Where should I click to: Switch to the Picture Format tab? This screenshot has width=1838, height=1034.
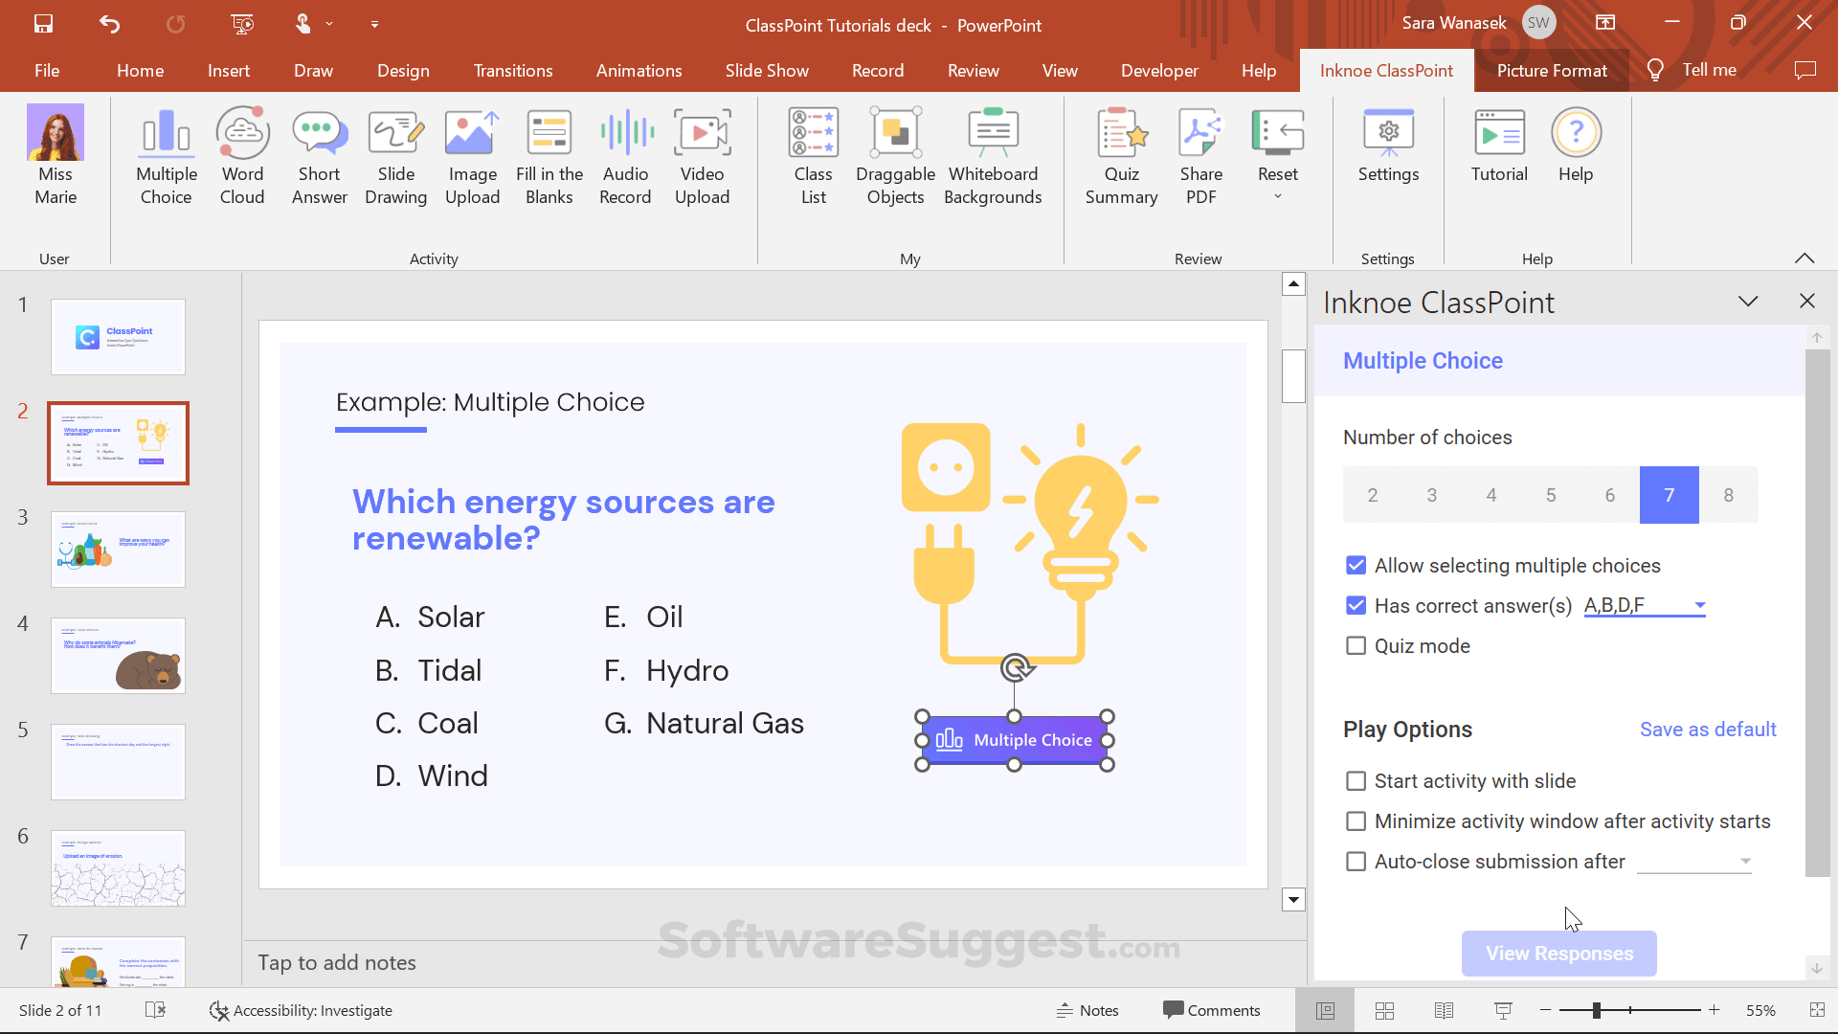click(x=1550, y=70)
